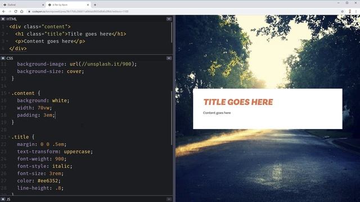Screen dimensions: 360x202
Task: Select the 'A Pen by Kevin' tab
Action: [x=69, y=4]
